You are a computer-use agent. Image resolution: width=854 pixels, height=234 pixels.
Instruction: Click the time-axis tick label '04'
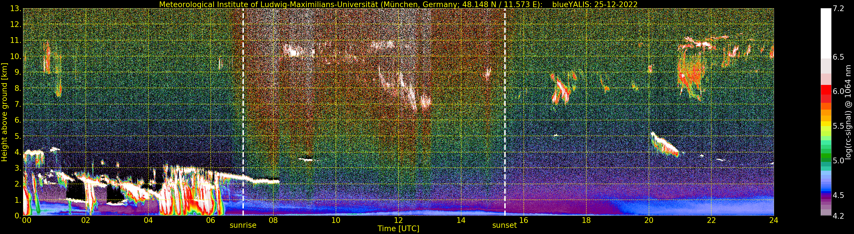[x=148, y=220]
